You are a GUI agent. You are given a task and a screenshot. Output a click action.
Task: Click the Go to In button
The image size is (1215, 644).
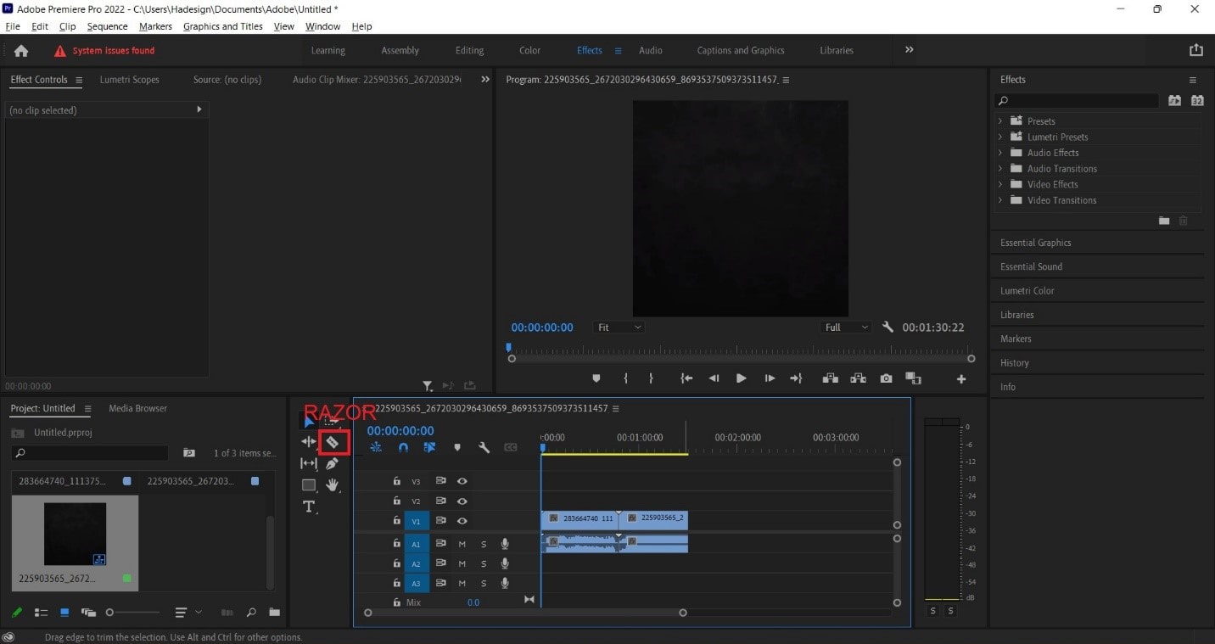coord(686,378)
